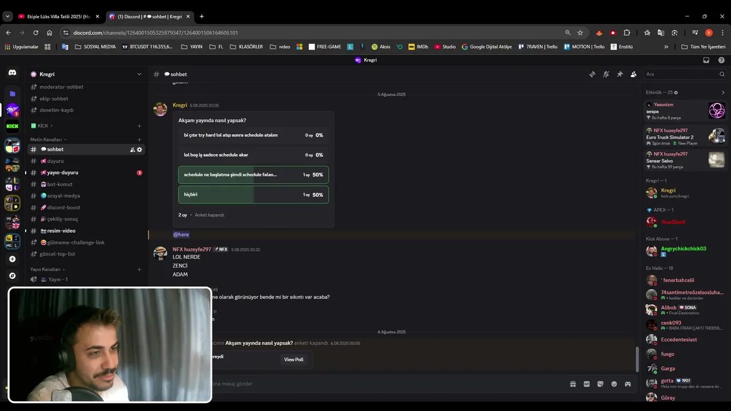
Task: Open the Chrome profile avatar B
Action: 709,33
